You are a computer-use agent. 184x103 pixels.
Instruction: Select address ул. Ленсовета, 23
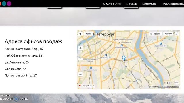click(17, 62)
